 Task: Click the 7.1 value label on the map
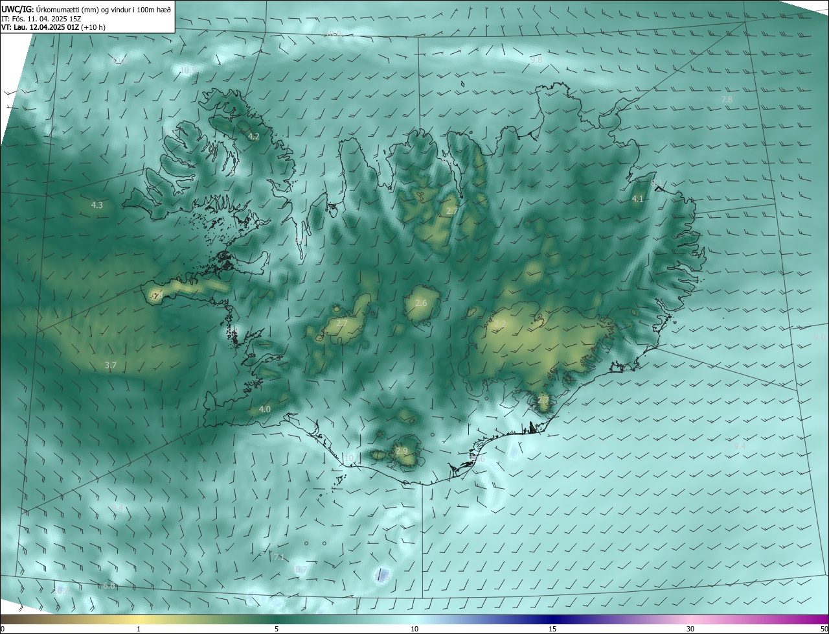point(280,557)
